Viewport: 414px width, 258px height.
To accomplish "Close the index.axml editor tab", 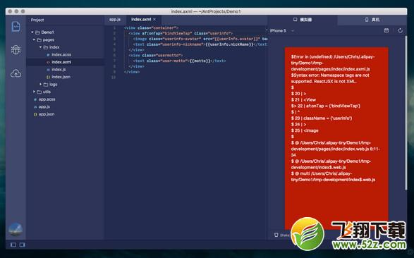I will point(154,19).
